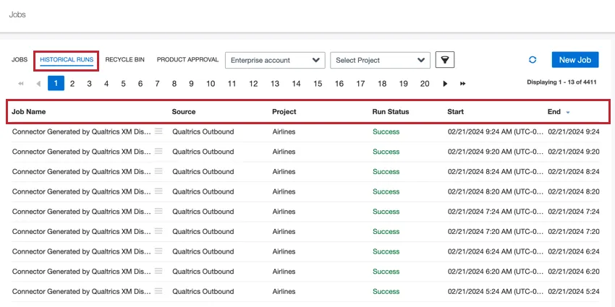Click the refresh jobs icon
Screen dimensions: 615x307
point(533,60)
